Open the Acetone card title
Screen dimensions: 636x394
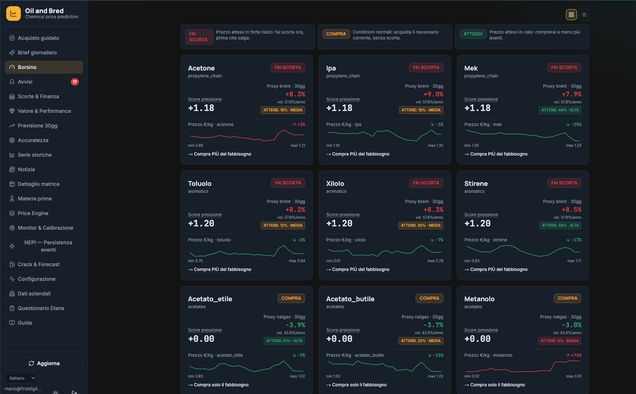201,68
